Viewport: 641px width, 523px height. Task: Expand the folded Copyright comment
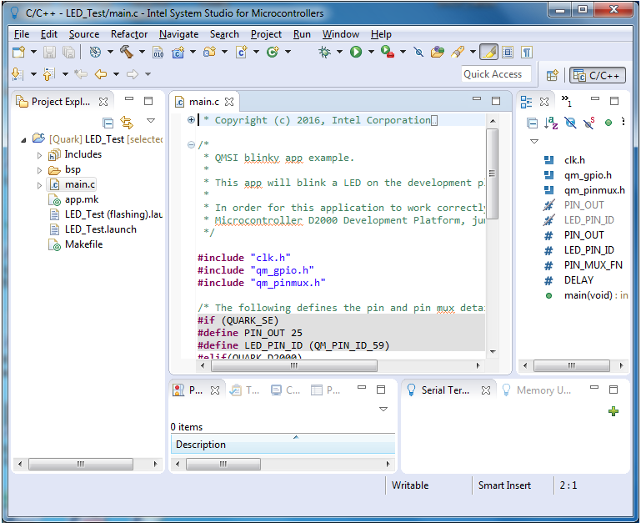click(191, 119)
